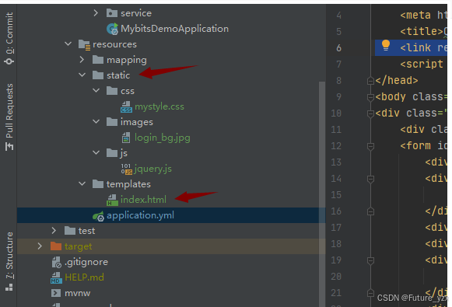This screenshot has height=307, width=452.
Task: Click the index.html file icon
Action: click(113, 201)
